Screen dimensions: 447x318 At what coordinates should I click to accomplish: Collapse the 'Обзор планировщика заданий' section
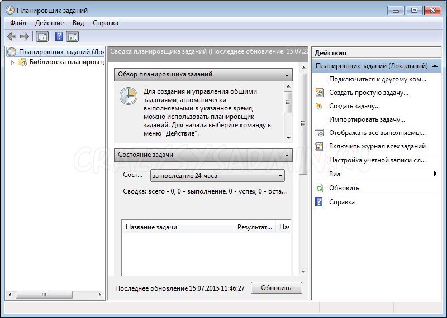(287, 75)
